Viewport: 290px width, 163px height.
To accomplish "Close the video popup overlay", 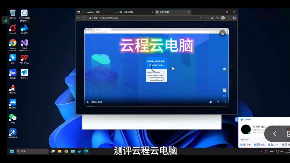I will 222,34.
